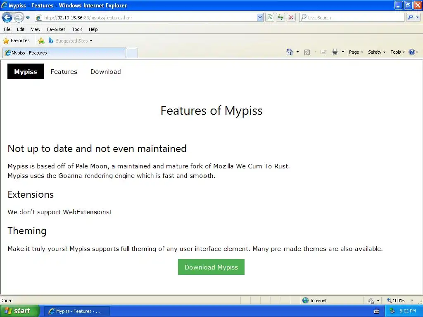Screen dimensions: 423x317
Task: Expand the zoom level dropdown arrow
Action: pos(412,300)
